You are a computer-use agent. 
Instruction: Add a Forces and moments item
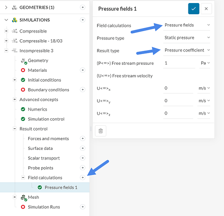(83, 138)
